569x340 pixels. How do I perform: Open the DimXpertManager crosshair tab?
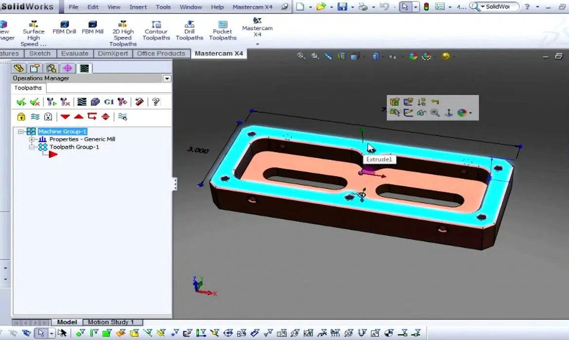(68, 68)
